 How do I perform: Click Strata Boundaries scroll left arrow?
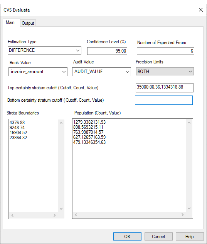[12, 215]
